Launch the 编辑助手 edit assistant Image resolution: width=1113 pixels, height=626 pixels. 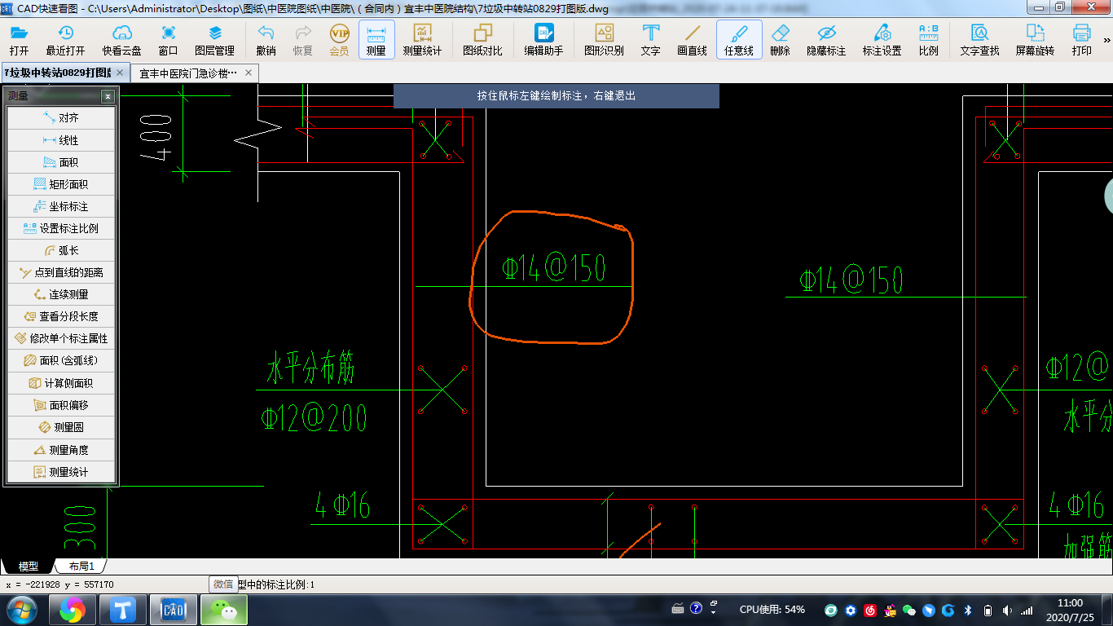pos(543,40)
